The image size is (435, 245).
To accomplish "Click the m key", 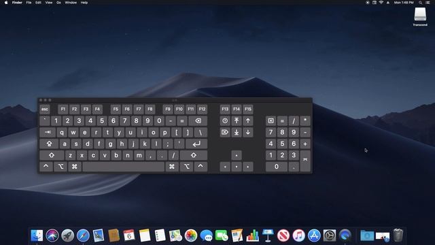I will click(139, 155).
